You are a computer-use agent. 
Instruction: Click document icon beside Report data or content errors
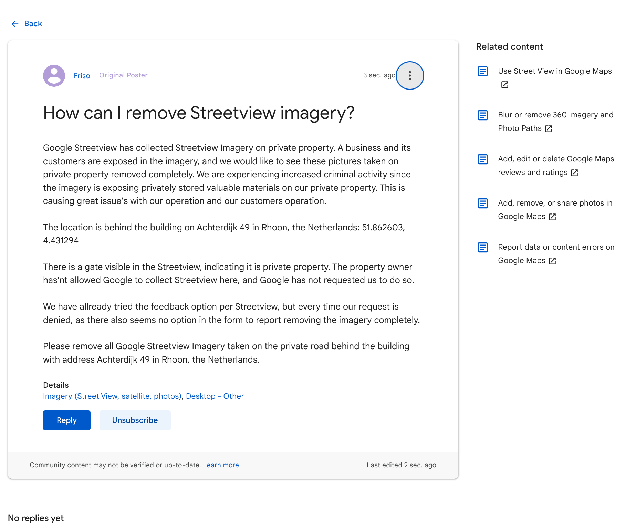pos(483,247)
